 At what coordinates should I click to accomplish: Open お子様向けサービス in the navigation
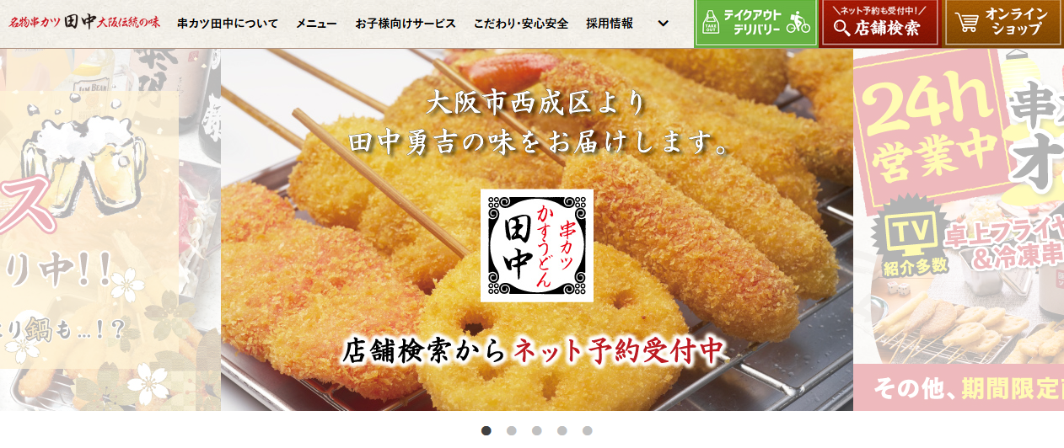pos(406,24)
